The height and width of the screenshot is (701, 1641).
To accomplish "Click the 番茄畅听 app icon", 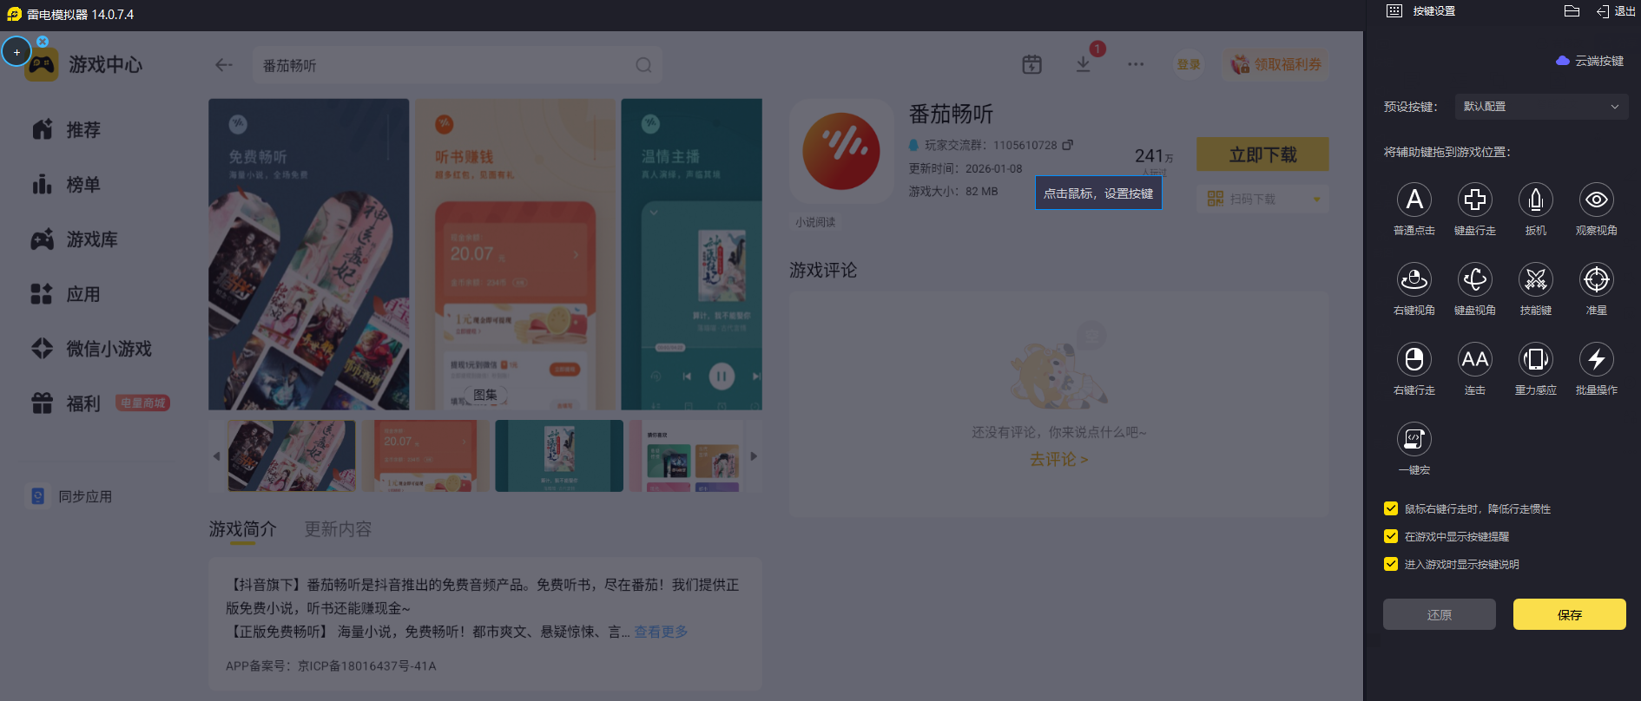I will (841, 151).
